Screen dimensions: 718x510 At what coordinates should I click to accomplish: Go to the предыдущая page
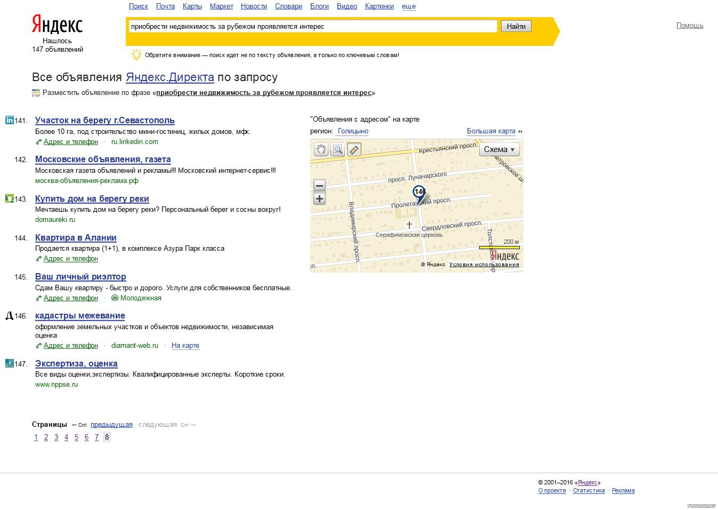[111, 425]
